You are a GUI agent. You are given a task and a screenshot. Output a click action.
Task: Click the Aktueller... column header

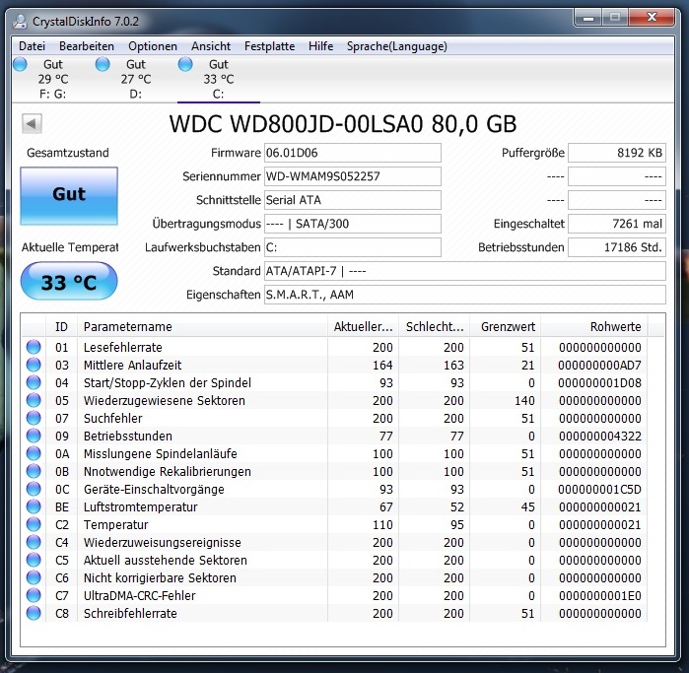coord(363,327)
